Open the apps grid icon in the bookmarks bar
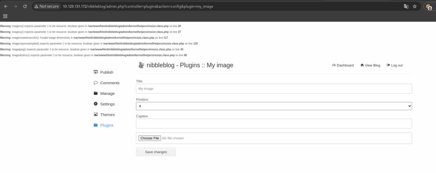 [5, 16]
